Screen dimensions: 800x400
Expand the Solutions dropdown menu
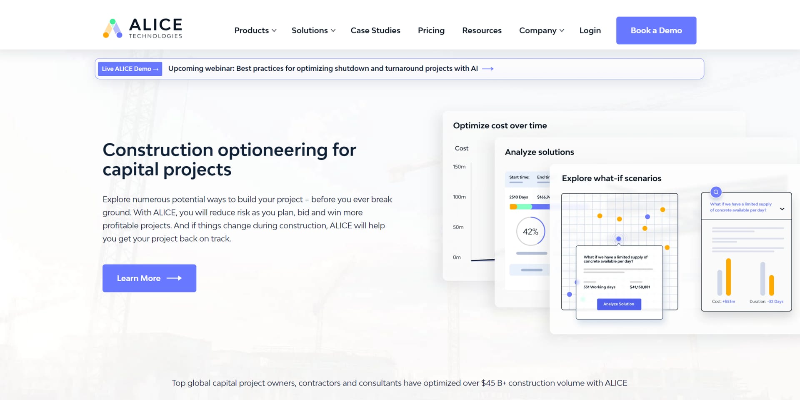tap(313, 30)
